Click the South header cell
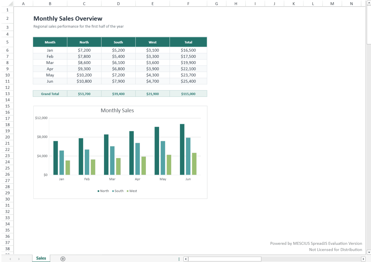This screenshot has height=262, width=371. point(118,42)
